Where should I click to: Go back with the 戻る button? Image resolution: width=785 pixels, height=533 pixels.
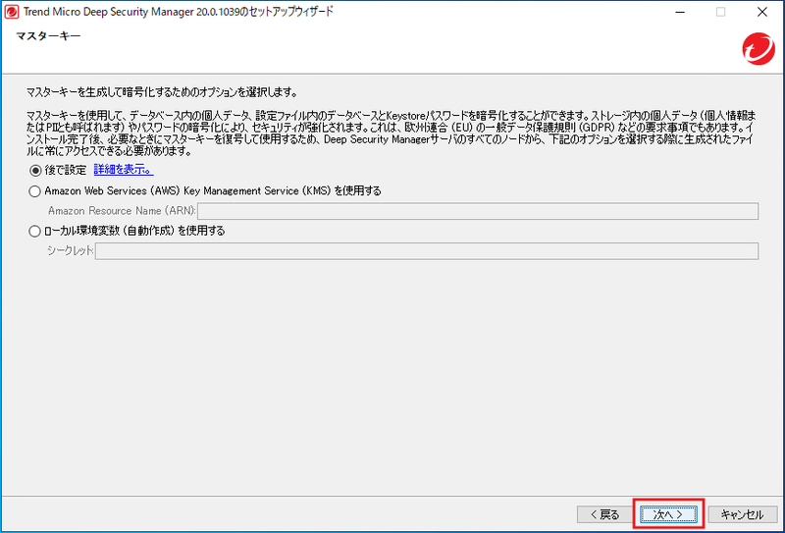tap(604, 514)
